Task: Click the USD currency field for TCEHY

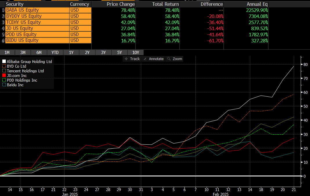Action: [x=80, y=22]
